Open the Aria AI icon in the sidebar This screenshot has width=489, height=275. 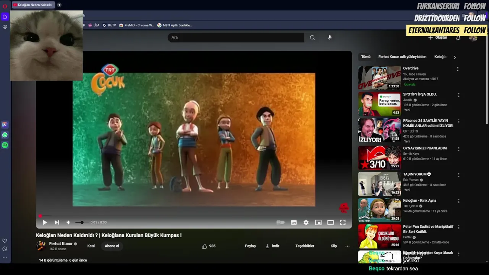click(5, 125)
